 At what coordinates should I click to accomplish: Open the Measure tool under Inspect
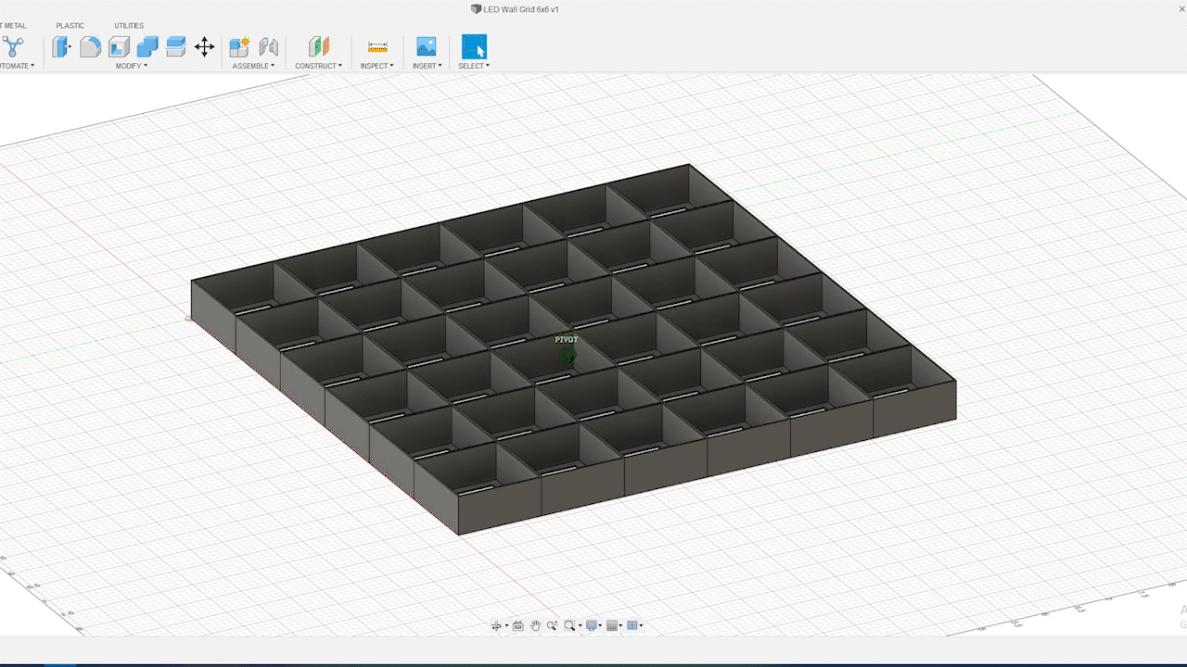(x=377, y=46)
